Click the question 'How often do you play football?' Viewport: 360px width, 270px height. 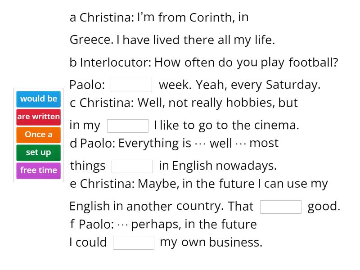[x=246, y=63]
